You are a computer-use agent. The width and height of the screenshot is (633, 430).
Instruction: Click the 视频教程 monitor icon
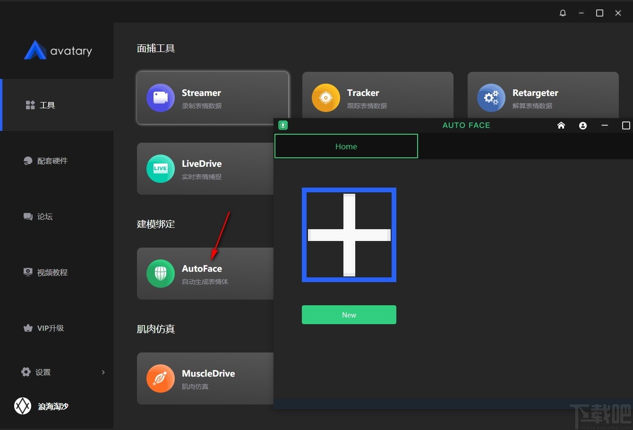28,272
